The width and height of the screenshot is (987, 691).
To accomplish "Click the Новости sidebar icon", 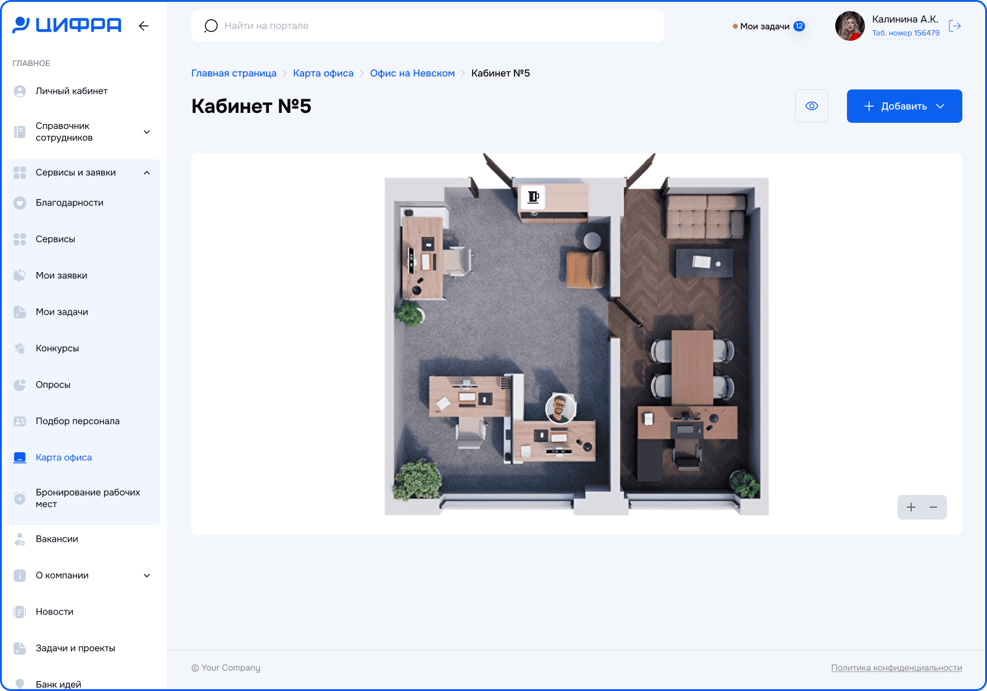I will point(20,612).
